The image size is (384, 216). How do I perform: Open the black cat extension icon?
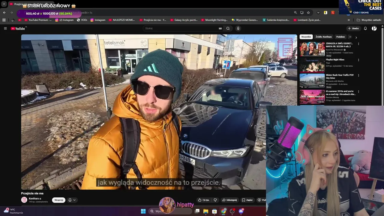point(318,13)
